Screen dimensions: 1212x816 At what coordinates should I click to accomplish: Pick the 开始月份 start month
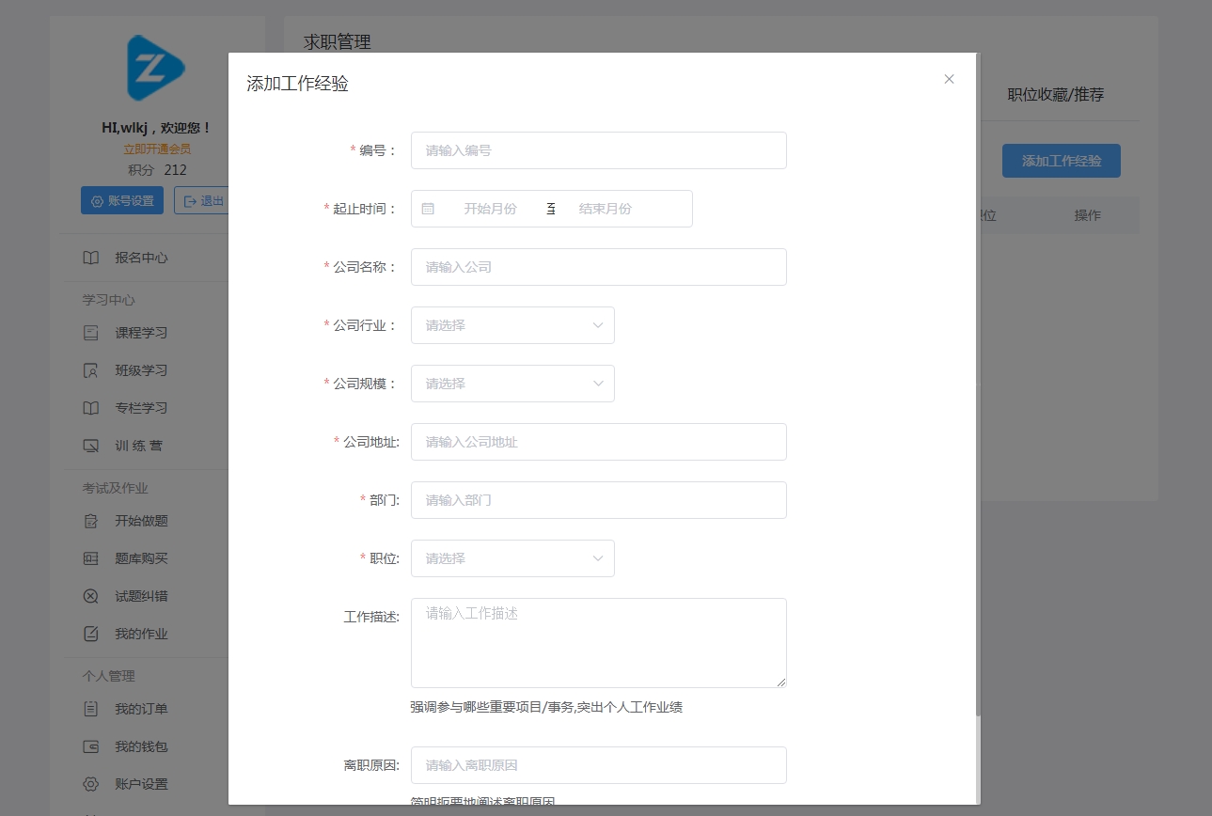tap(490, 209)
